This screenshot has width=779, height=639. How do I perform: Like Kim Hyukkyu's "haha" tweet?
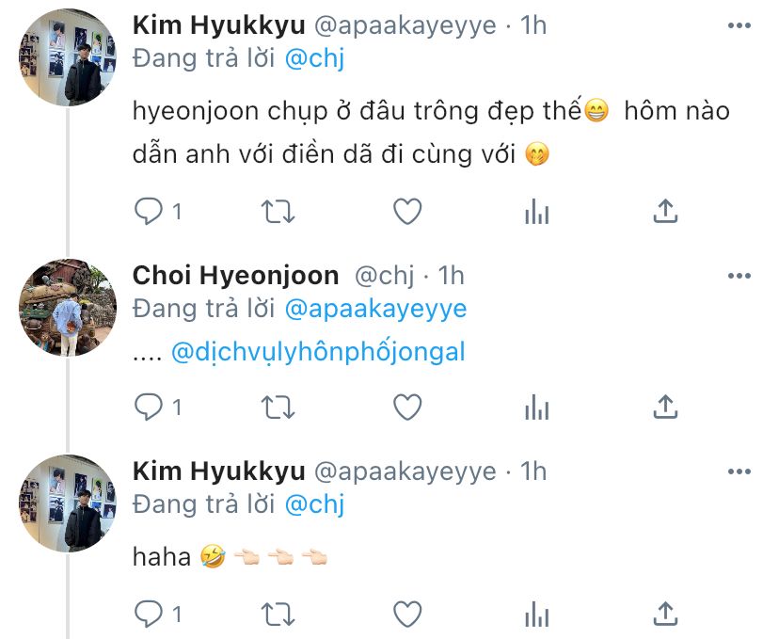pos(406,615)
